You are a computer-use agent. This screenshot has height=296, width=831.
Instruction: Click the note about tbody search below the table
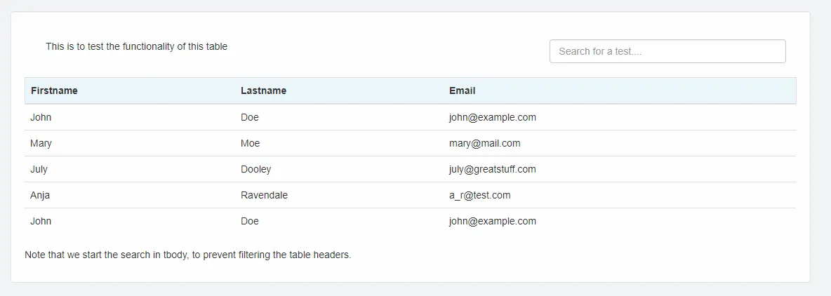click(x=188, y=255)
